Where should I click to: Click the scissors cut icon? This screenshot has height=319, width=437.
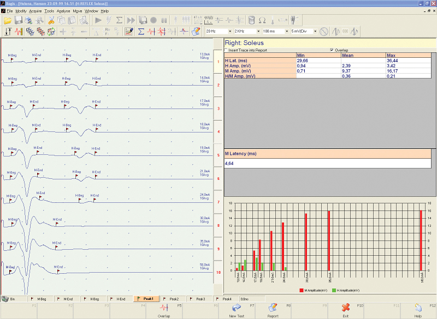pyautogui.click(x=51, y=20)
